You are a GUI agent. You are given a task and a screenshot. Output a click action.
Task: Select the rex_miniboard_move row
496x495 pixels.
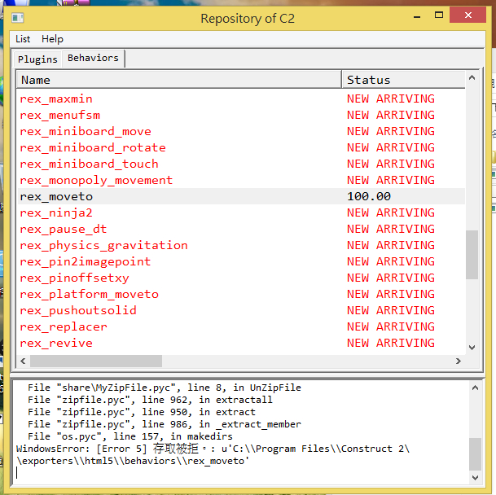click(241, 132)
